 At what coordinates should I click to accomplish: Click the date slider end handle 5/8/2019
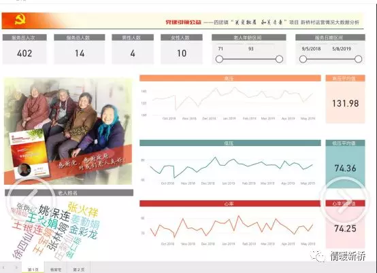358,59
